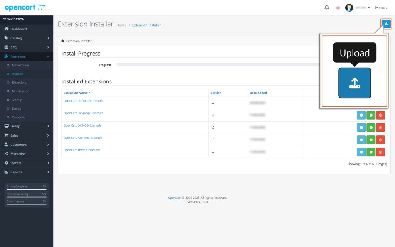The height and width of the screenshot is (247, 395).
Task: Open the language flag dropdown
Action: 338,7
